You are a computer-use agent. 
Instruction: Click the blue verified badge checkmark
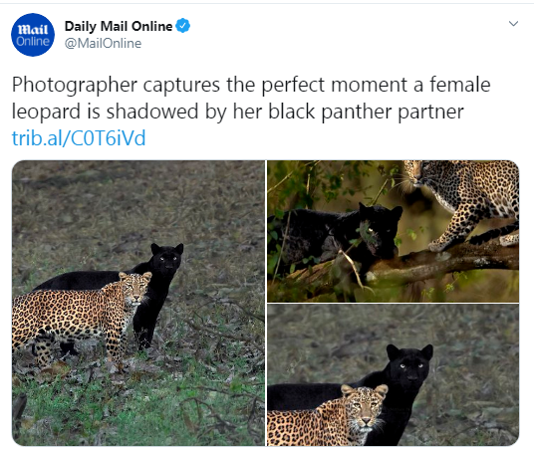pos(183,26)
